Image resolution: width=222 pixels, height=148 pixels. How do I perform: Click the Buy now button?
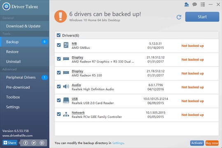click(x=212, y=143)
